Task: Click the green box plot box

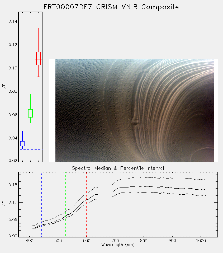Action: 30,114
